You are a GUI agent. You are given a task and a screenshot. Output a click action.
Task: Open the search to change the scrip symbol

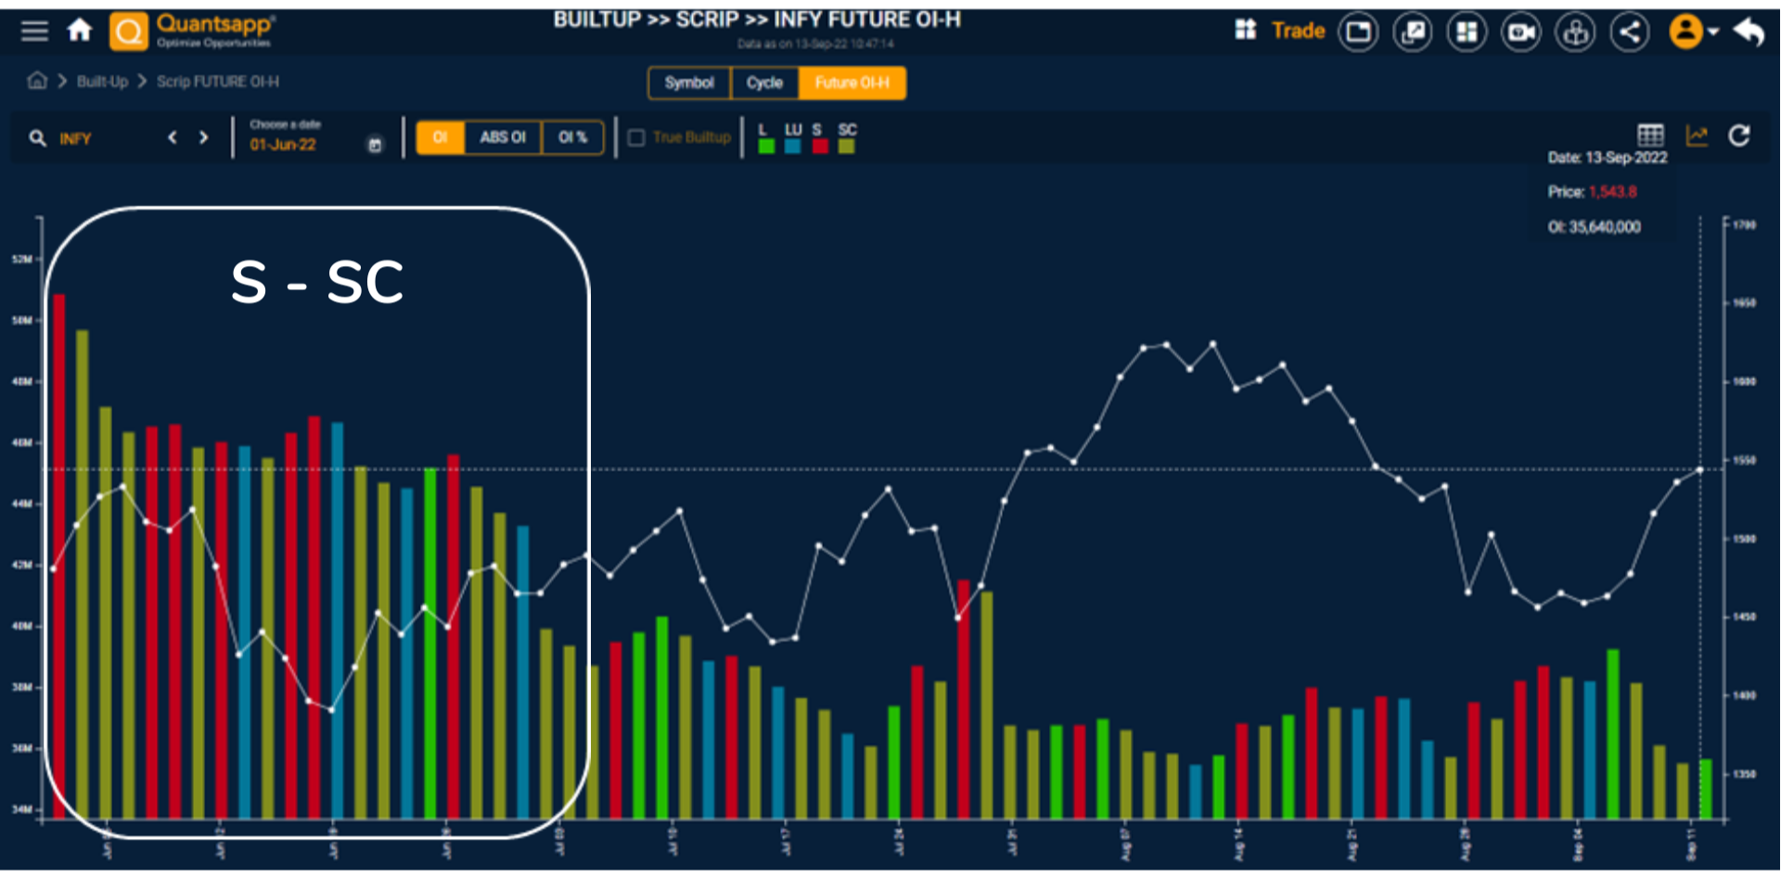tap(37, 137)
